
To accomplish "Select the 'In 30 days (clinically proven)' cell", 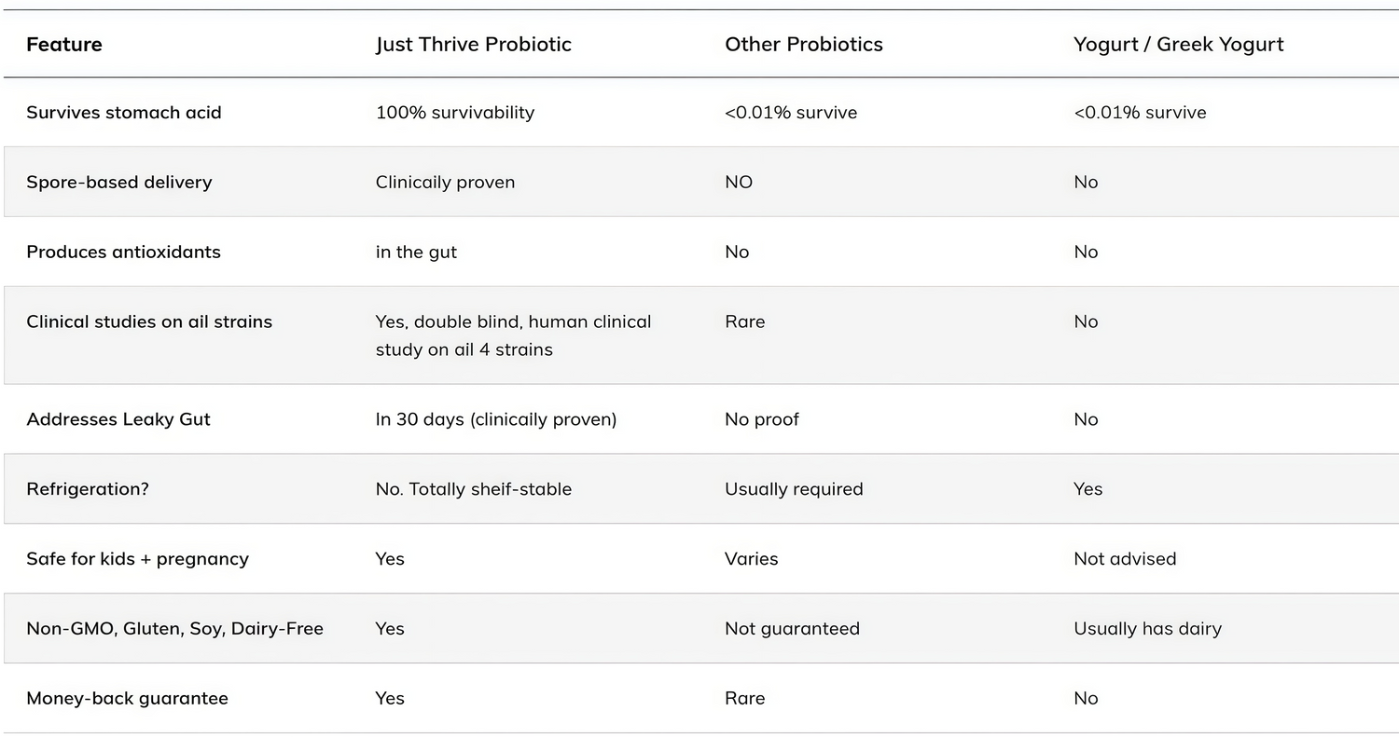I will pyautogui.click(x=496, y=419).
